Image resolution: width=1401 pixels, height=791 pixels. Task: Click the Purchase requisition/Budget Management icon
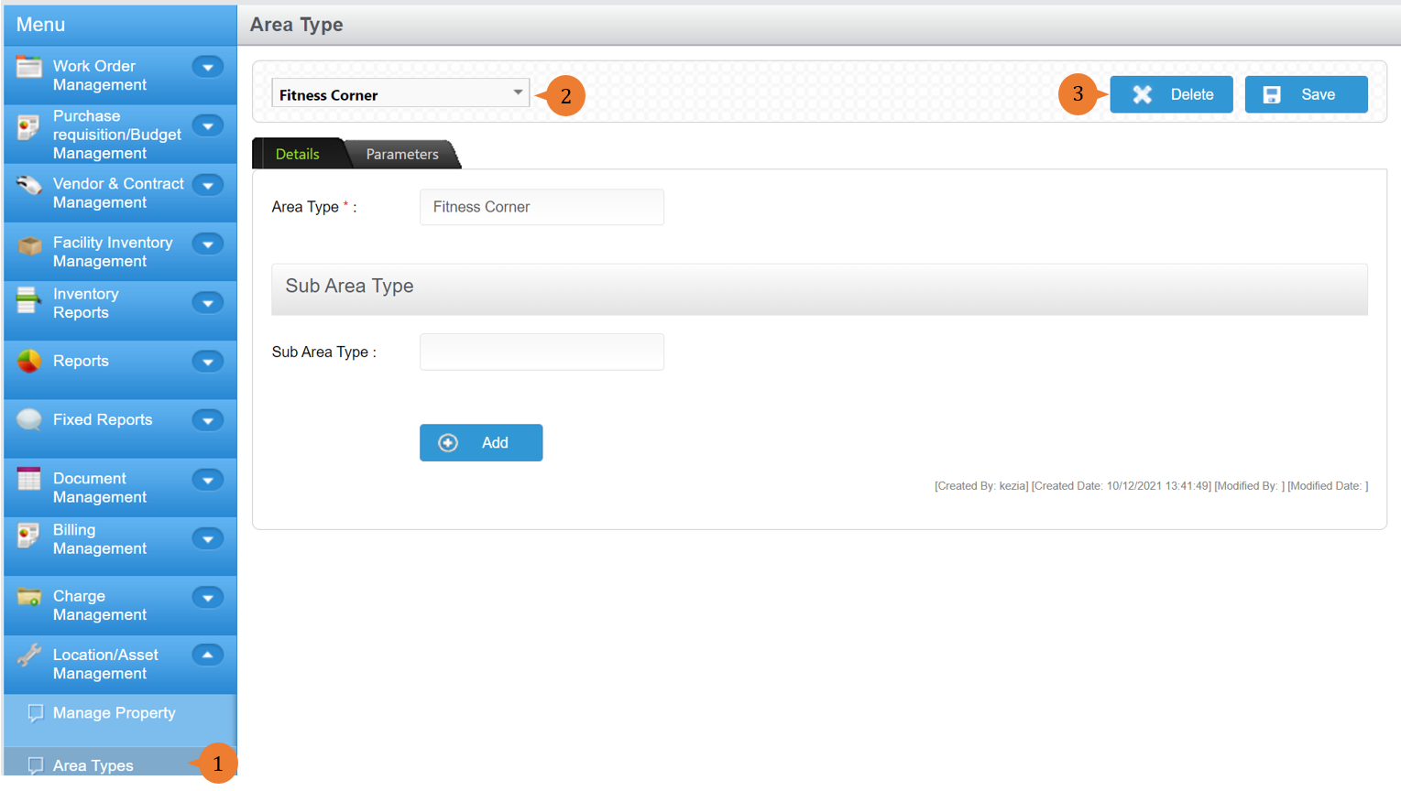tap(29, 127)
